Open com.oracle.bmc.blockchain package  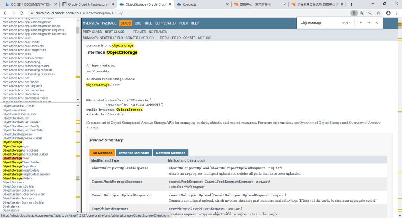(21, 94)
